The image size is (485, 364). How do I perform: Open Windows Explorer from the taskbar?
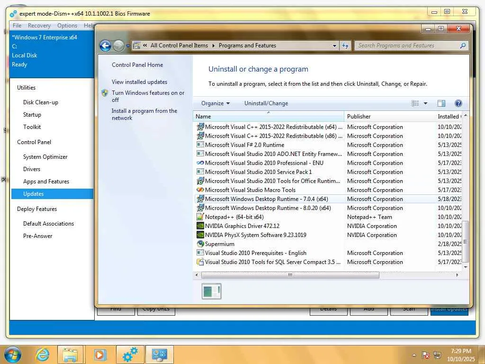click(x=70, y=355)
